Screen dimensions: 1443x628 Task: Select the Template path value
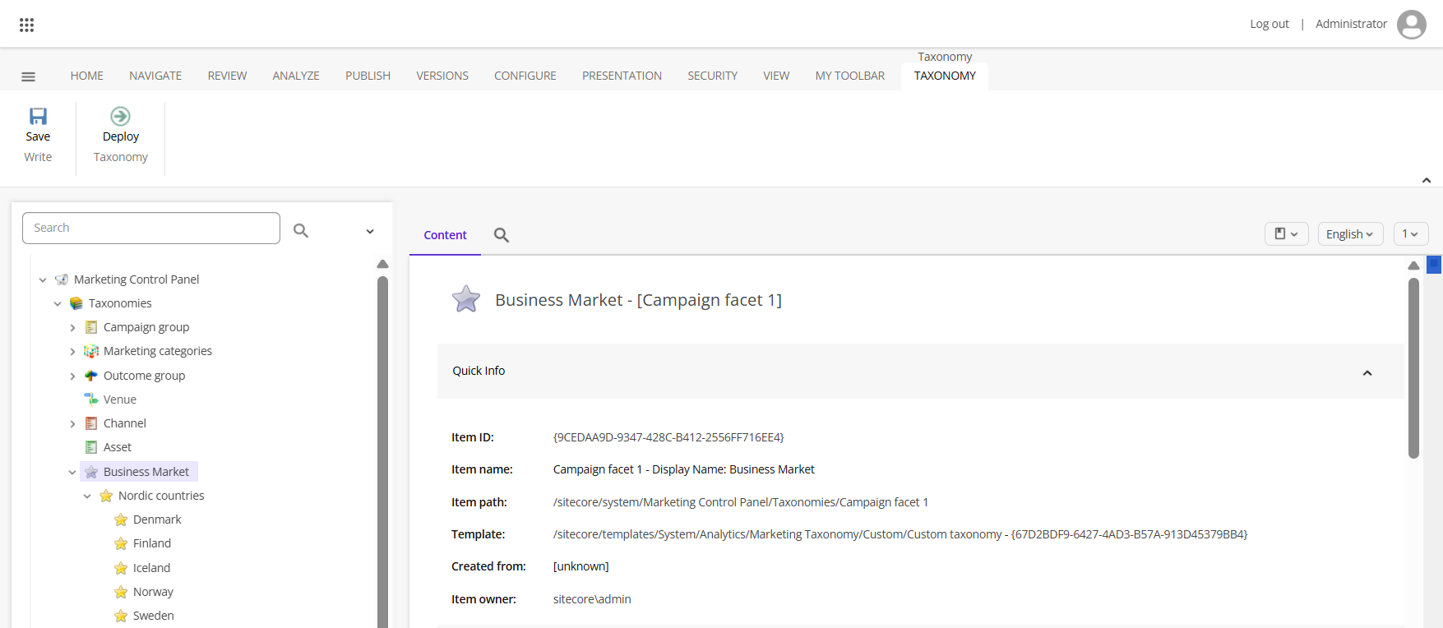pyautogui.click(x=900, y=534)
